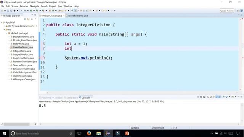This screenshot has height=137, width=244.
Task: Open the Window menu
Action: pos(68,6)
